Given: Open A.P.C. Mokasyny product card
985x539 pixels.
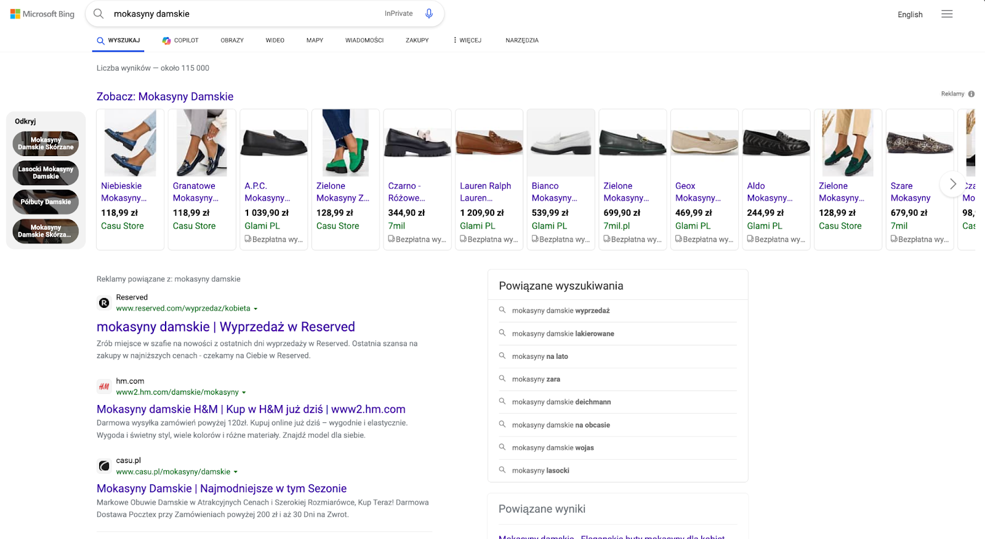Looking at the screenshot, I should [274, 179].
